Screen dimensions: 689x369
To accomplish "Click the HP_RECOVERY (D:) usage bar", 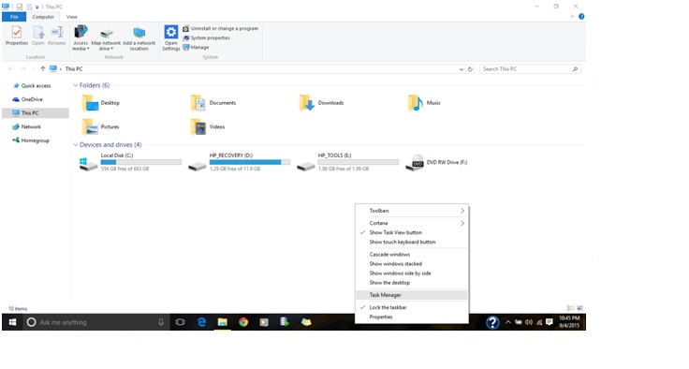I will point(250,162).
